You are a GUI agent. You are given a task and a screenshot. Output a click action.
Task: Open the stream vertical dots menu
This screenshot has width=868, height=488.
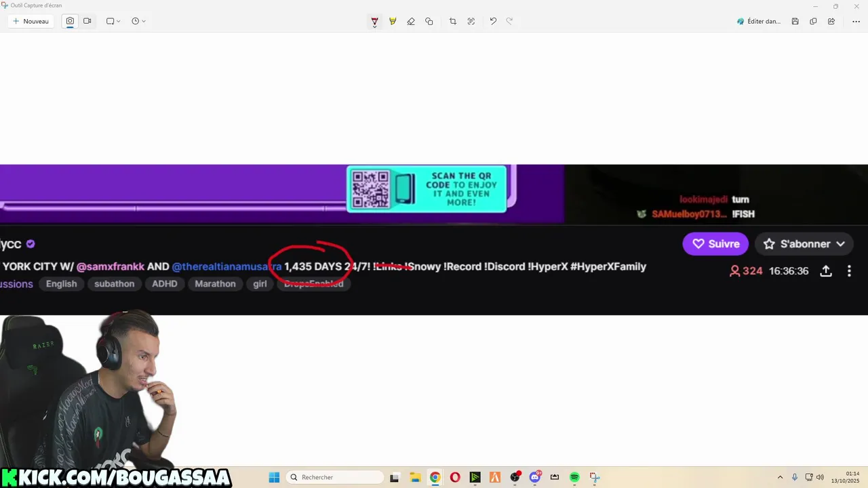point(849,271)
